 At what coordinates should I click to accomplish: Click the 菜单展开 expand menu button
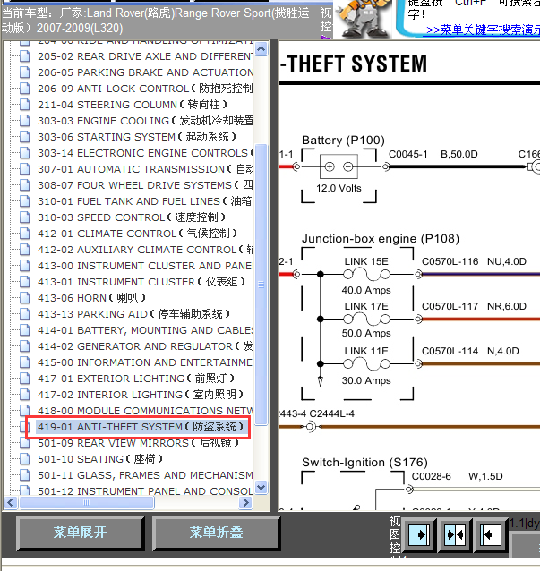(81, 533)
